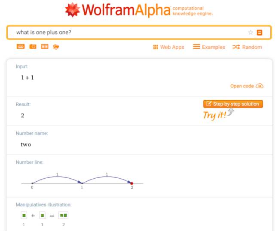The image size is (275, 231).
Task: Click the Manipulatives illustration: label
Action: [x=44, y=204]
